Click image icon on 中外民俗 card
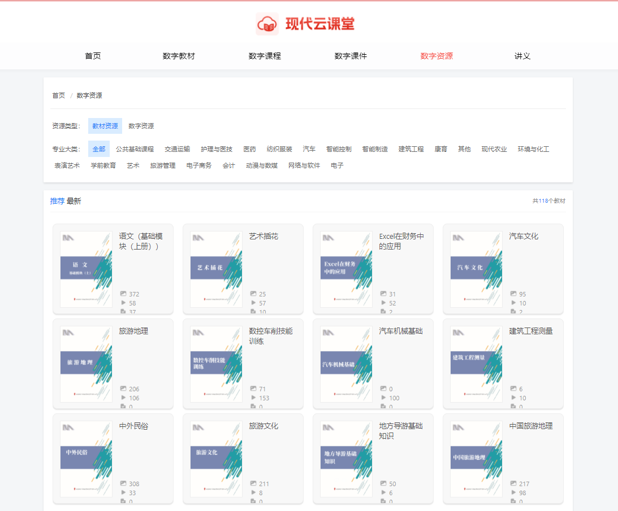Viewport: 618px width, 511px height. click(123, 484)
